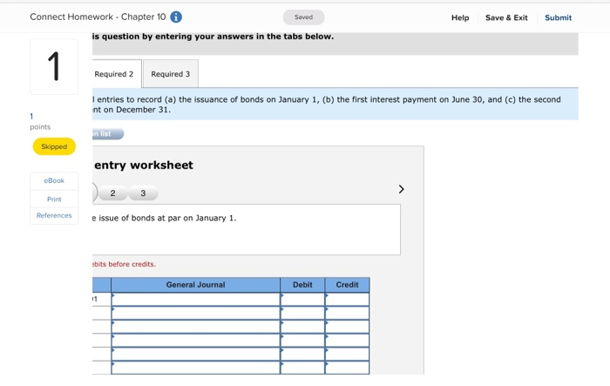
Task: Click second row Debit field
Action: pos(302,313)
